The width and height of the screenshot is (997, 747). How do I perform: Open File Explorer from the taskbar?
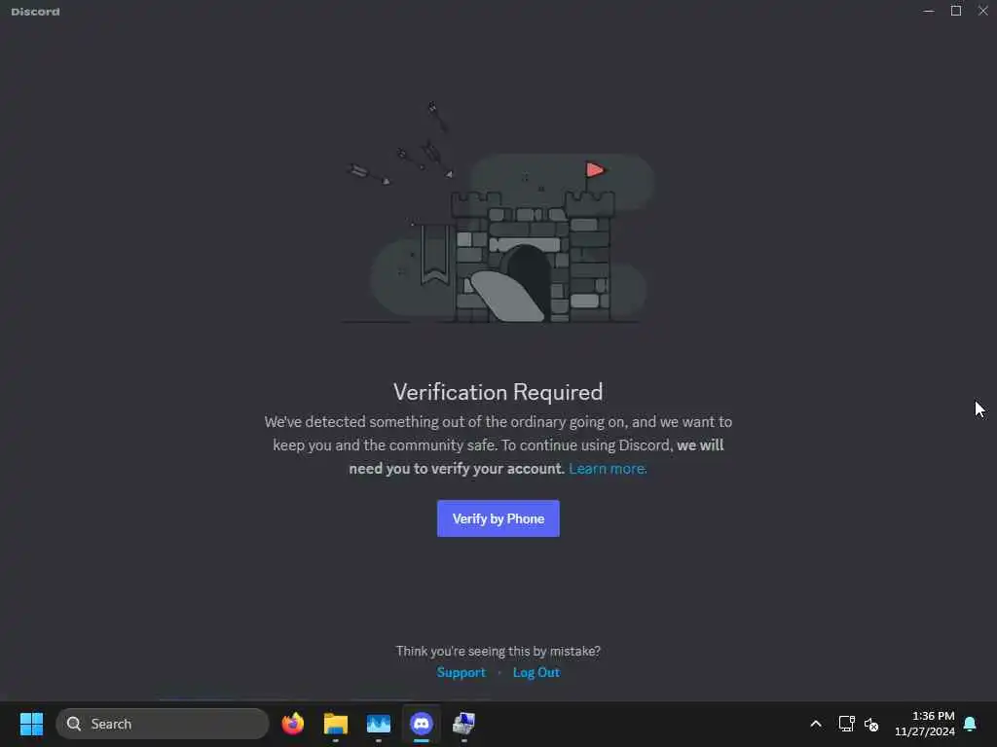click(x=336, y=724)
